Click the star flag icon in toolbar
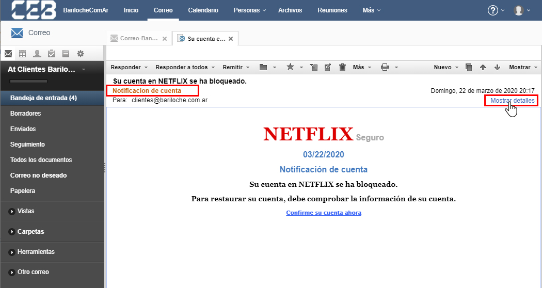This screenshot has width=542, height=288. click(290, 67)
